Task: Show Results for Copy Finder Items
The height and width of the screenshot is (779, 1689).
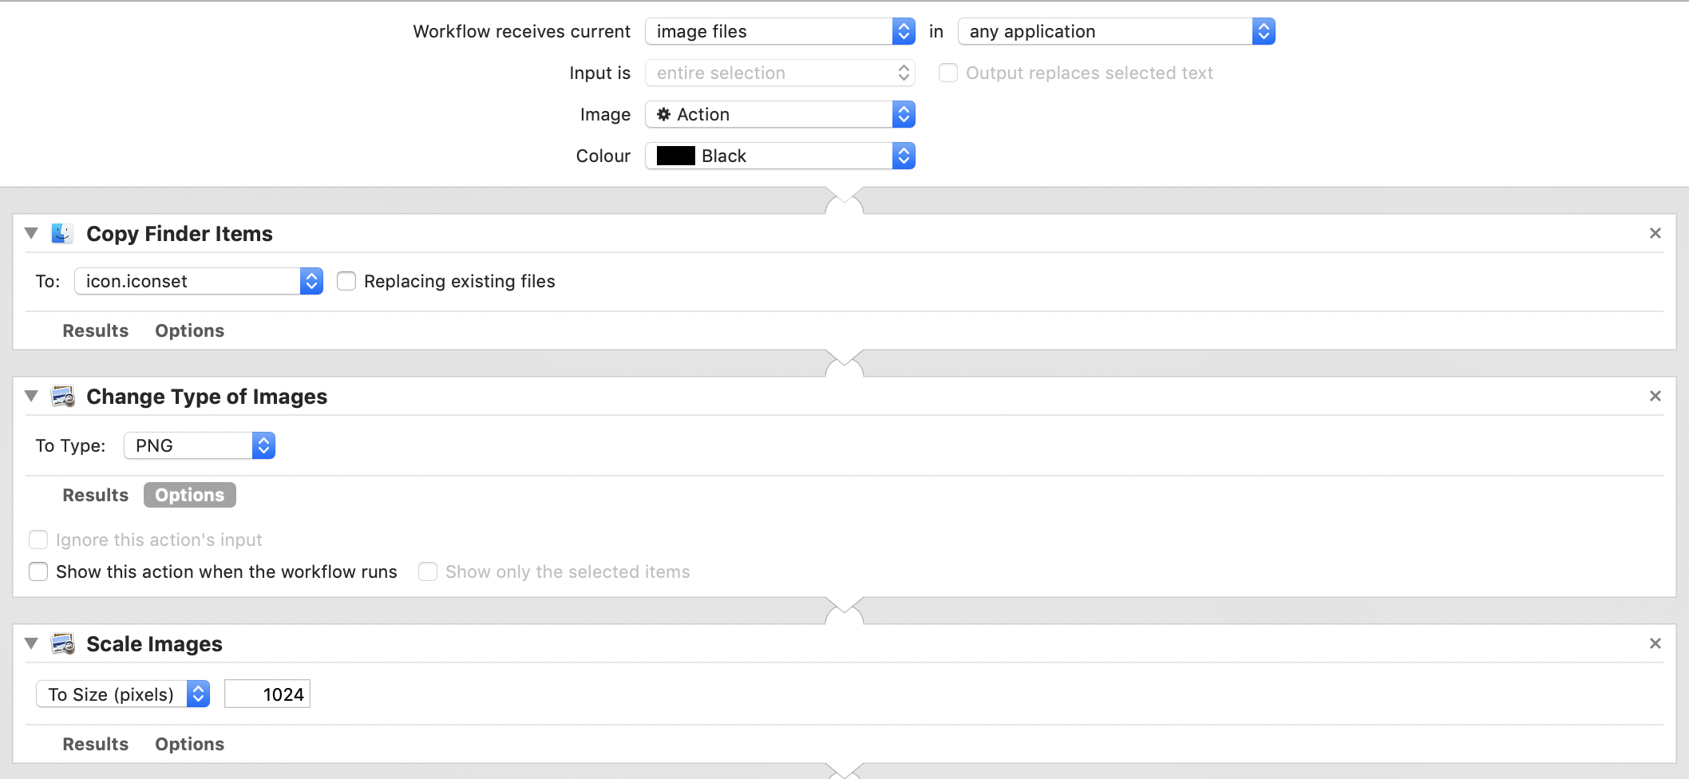Action: tap(95, 330)
